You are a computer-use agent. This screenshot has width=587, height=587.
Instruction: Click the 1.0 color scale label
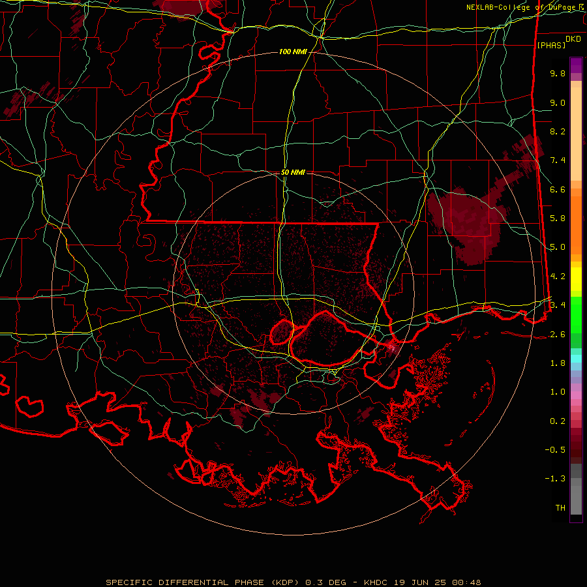pos(558,392)
